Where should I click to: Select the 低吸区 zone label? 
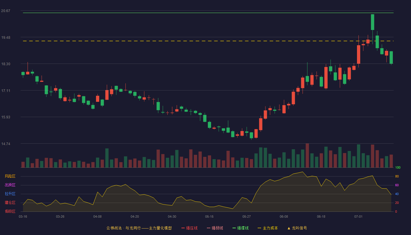10,211
